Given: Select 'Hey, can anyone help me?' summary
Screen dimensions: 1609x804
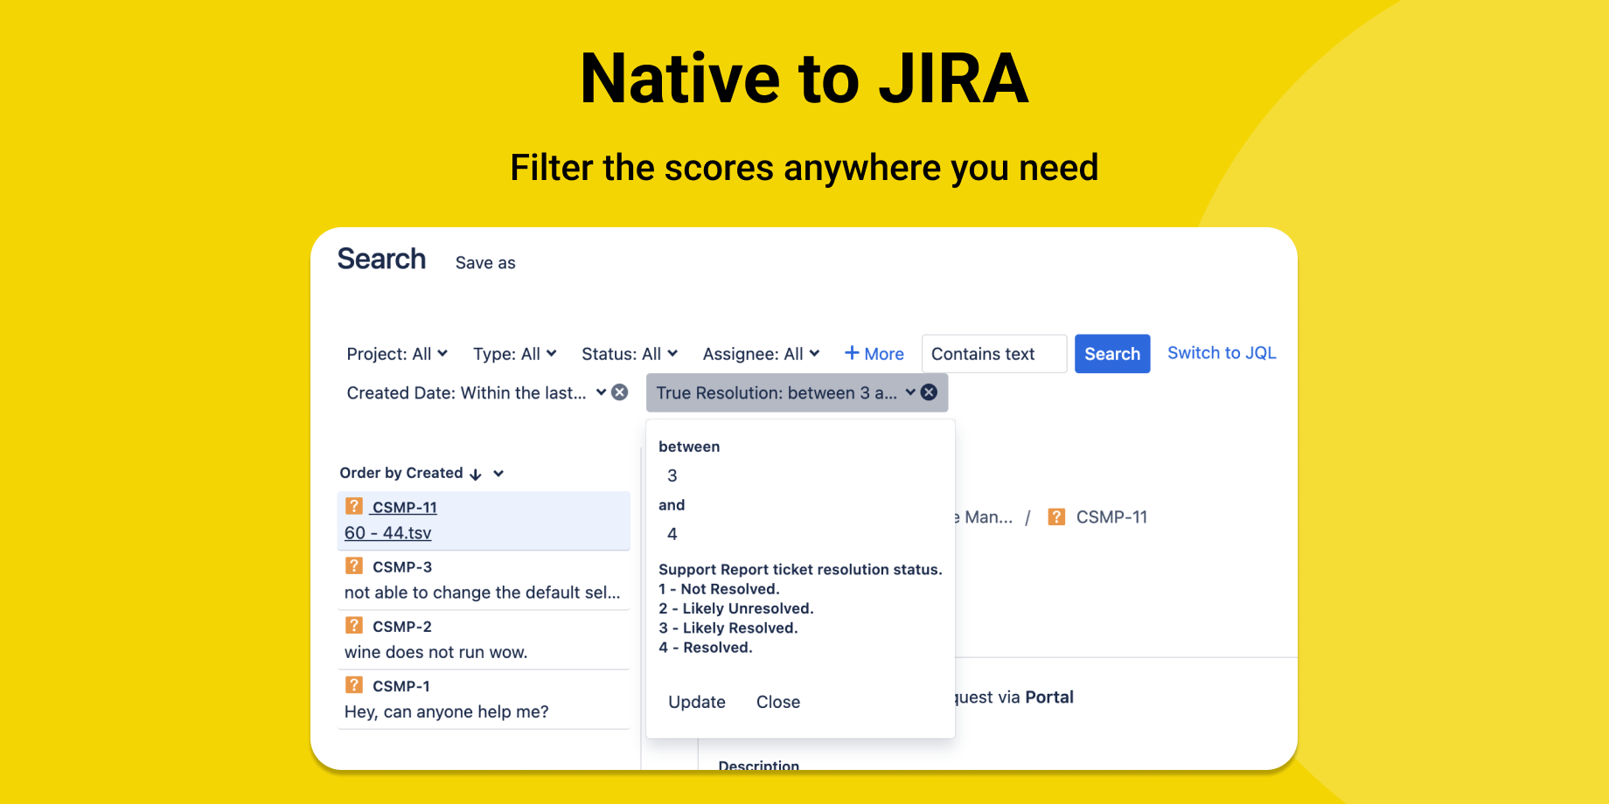Looking at the screenshot, I should (x=447, y=711).
